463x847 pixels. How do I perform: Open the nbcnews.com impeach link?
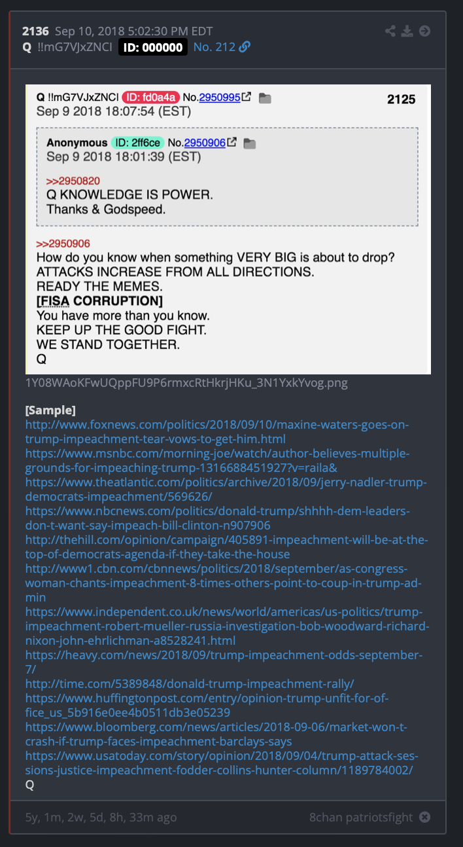click(218, 518)
